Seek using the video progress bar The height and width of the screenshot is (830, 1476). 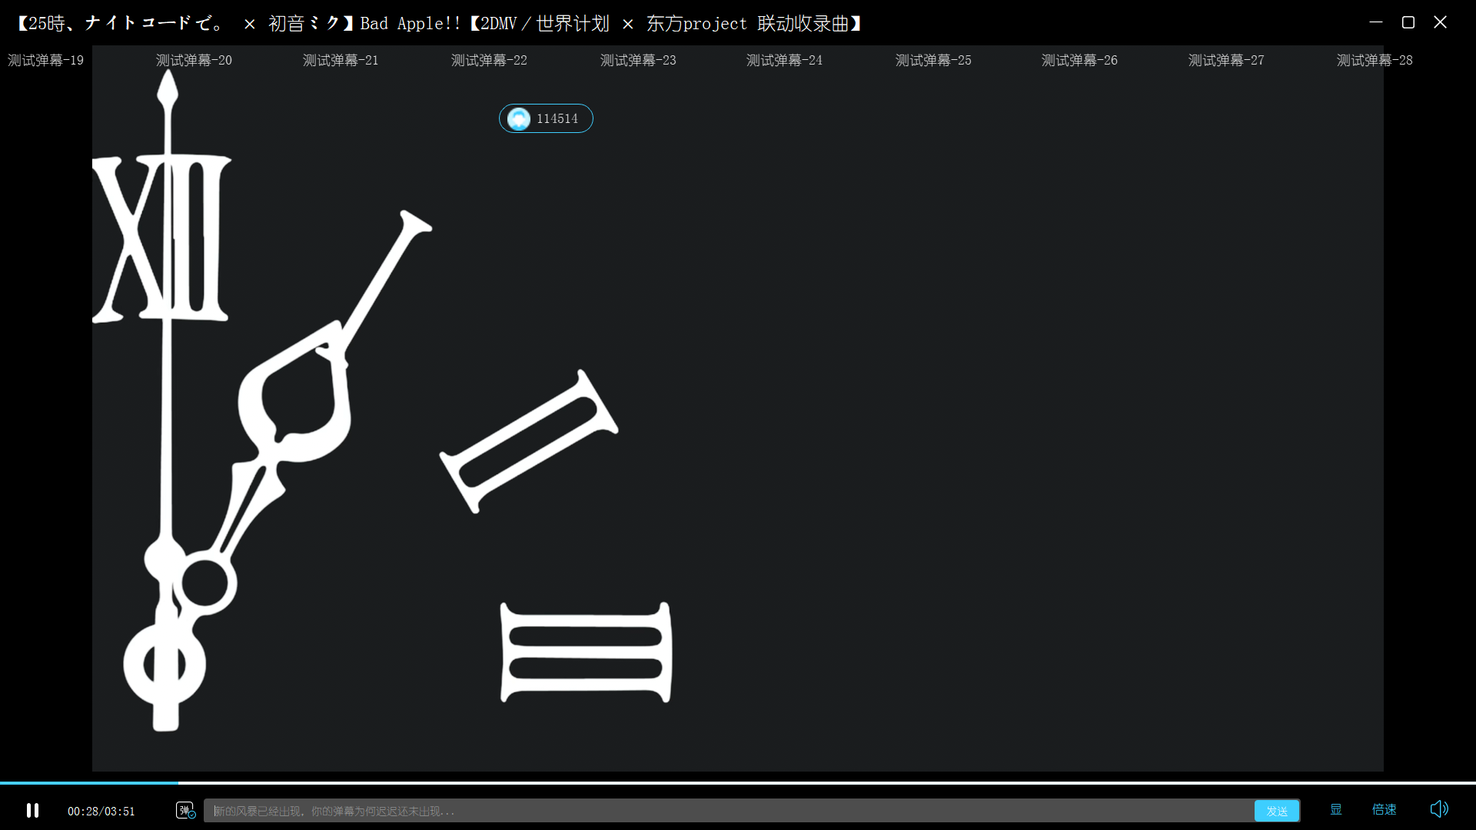[x=738, y=783]
